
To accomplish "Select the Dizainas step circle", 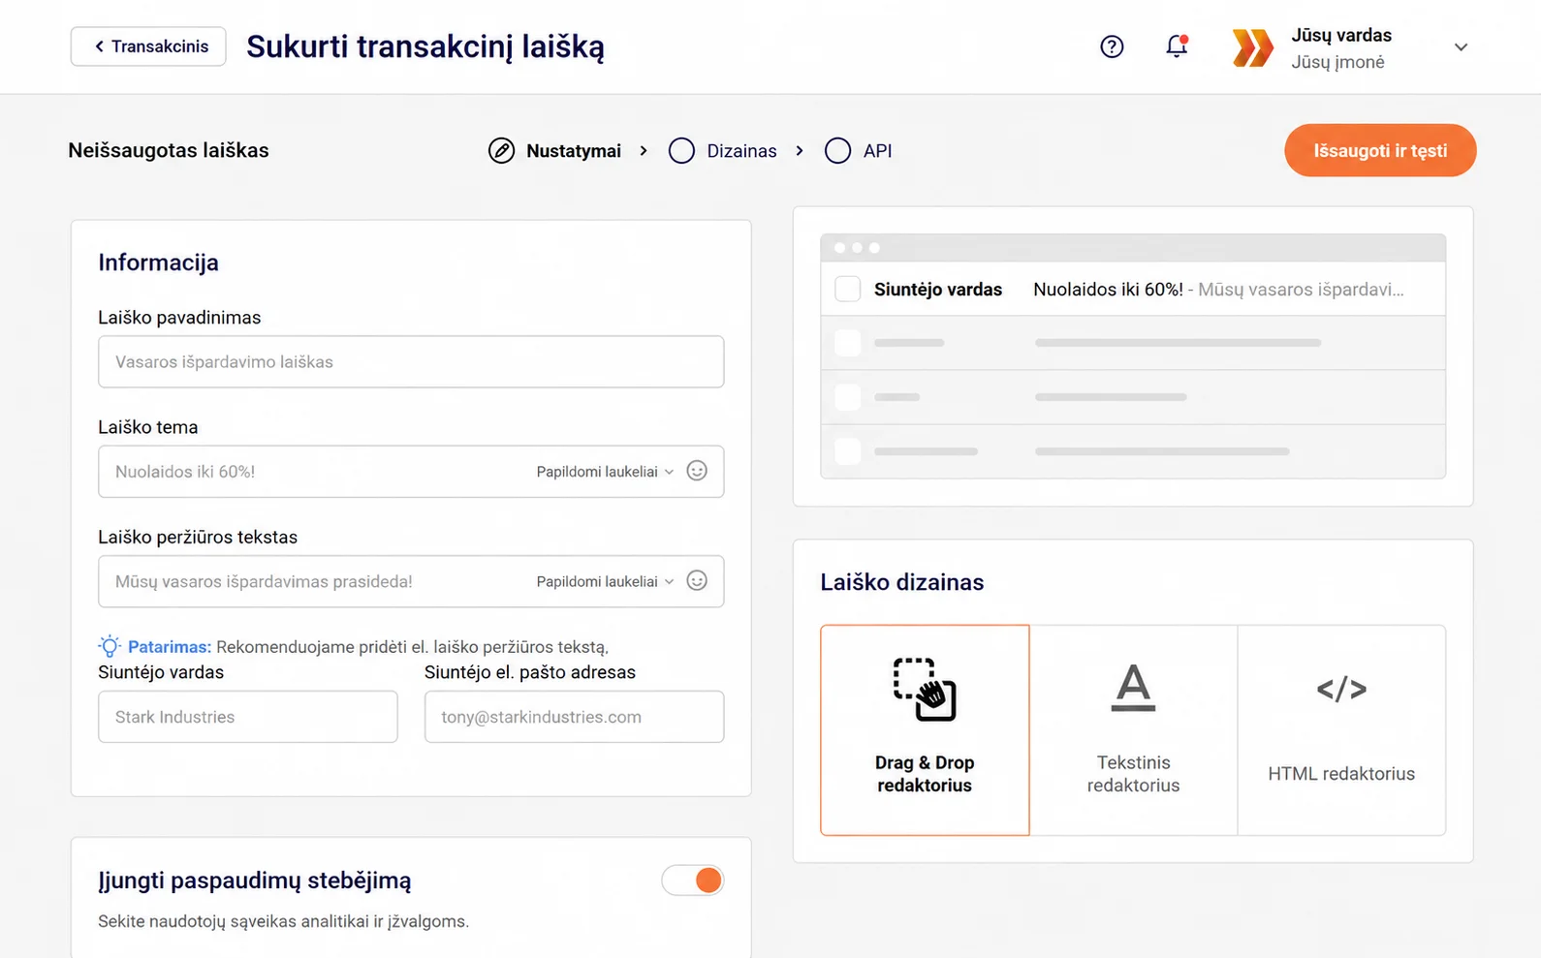I will 681,150.
